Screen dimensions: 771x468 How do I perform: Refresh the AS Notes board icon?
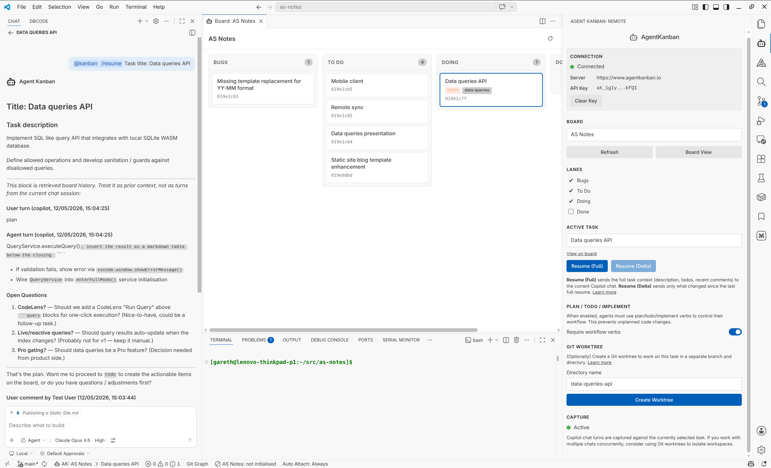pyautogui.click(x=550, y=38)
